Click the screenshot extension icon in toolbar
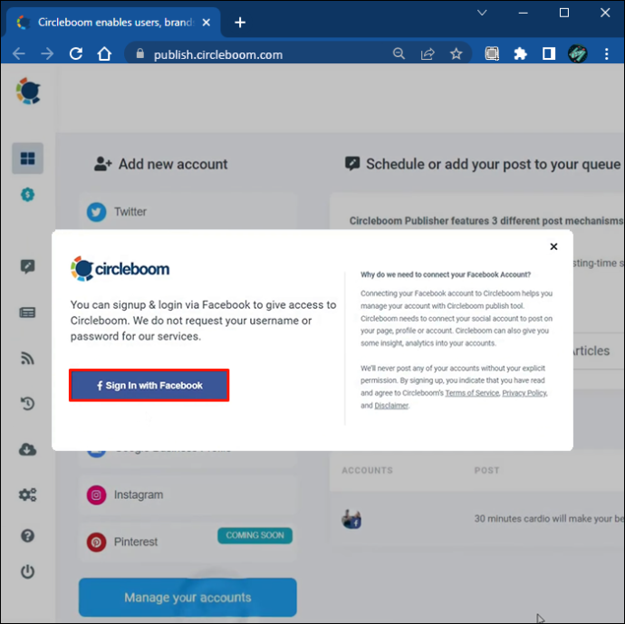The image size is (625, 624). click(492, 53)
